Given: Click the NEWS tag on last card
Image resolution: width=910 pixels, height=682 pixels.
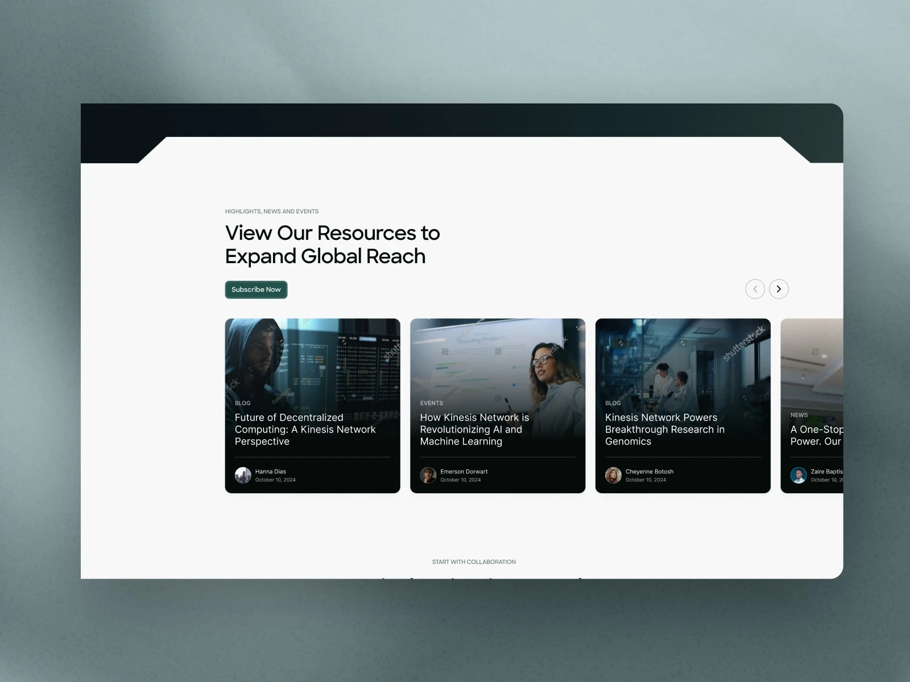Looking at the screenshot, I should point(799,415).
